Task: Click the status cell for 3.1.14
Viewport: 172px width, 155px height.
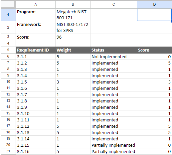Action: (x=113, y=139)
